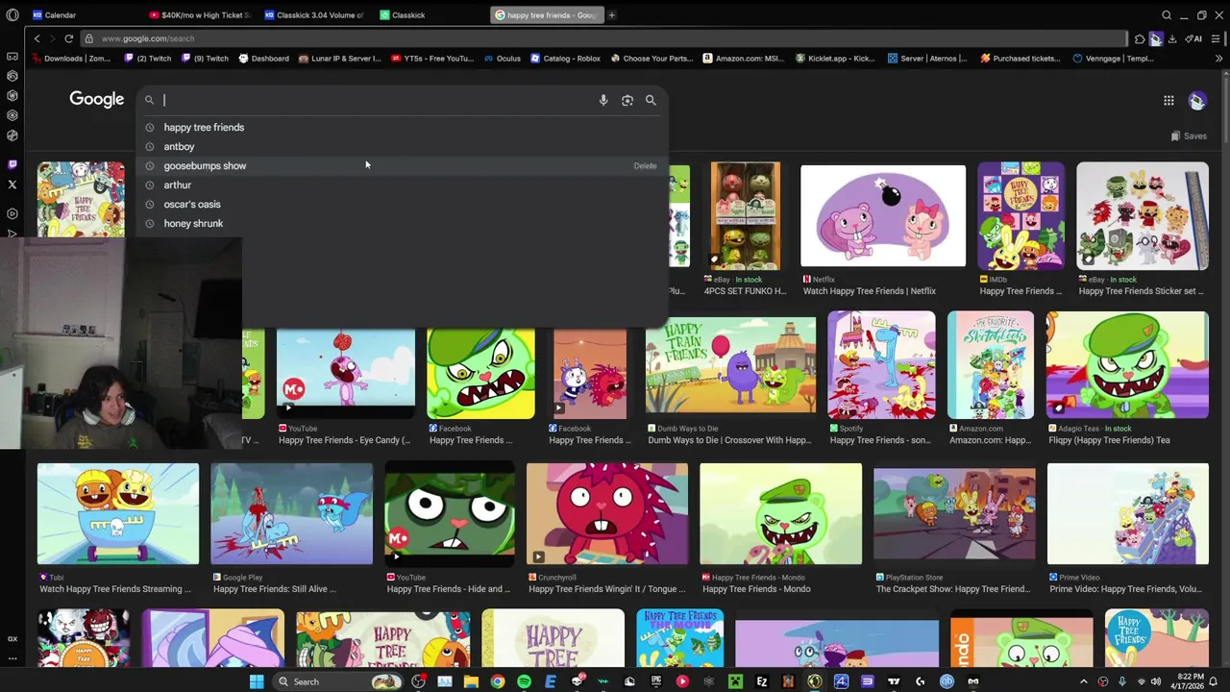Open the clock showing 8:22 PM
Screen dimensions: 1230x692
(1185, 681)
